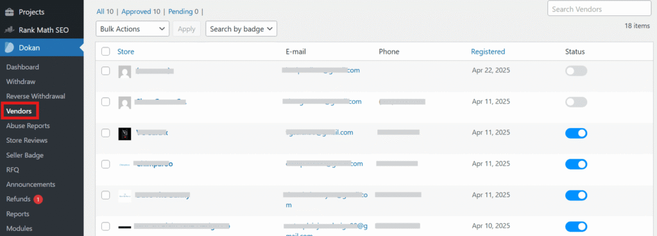657x236 pixels.
Task: Sort by the Registered column header
Action: [x=488, y=52]
